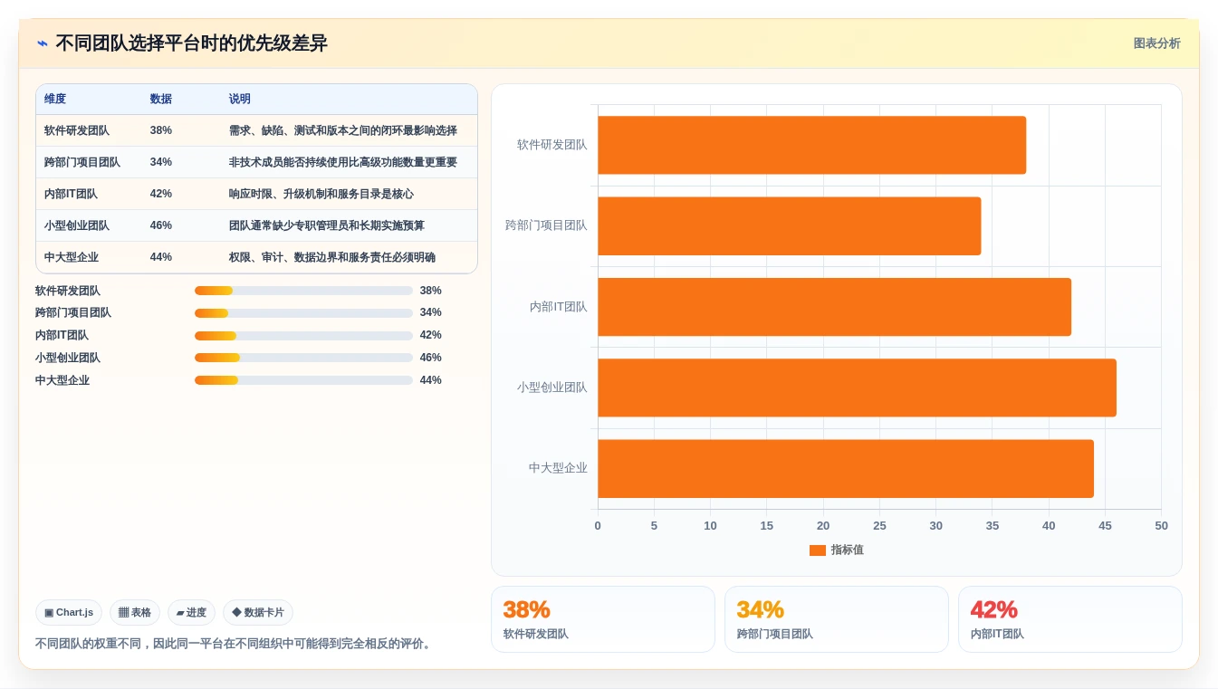Click the 内部IT团队 progress bar
Viewport: 1218px width, 689px height.
click(x=303, y=336)
